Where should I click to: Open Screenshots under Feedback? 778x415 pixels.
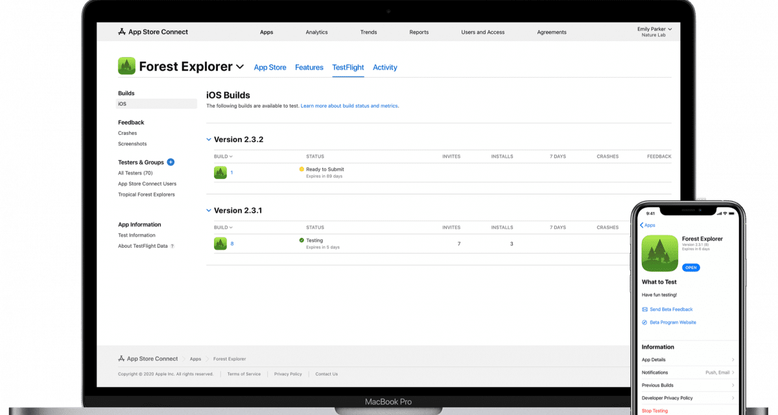[132, 144]
